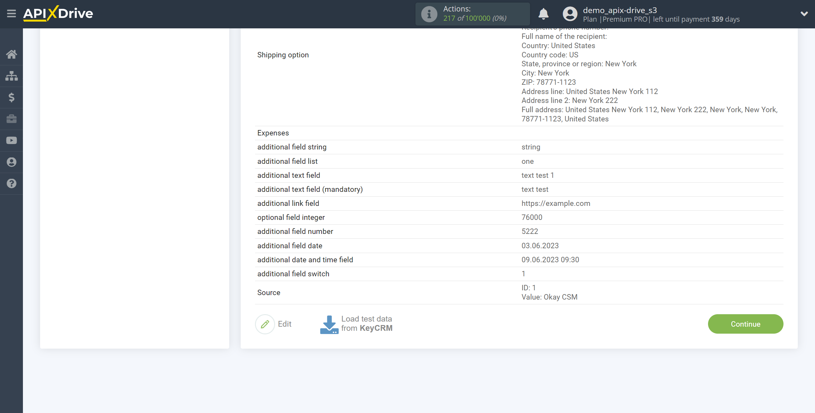Viewport: 815px width, 413px height.
Task: Select the additional text field (mandatory) label
Action: pos(310,189)
